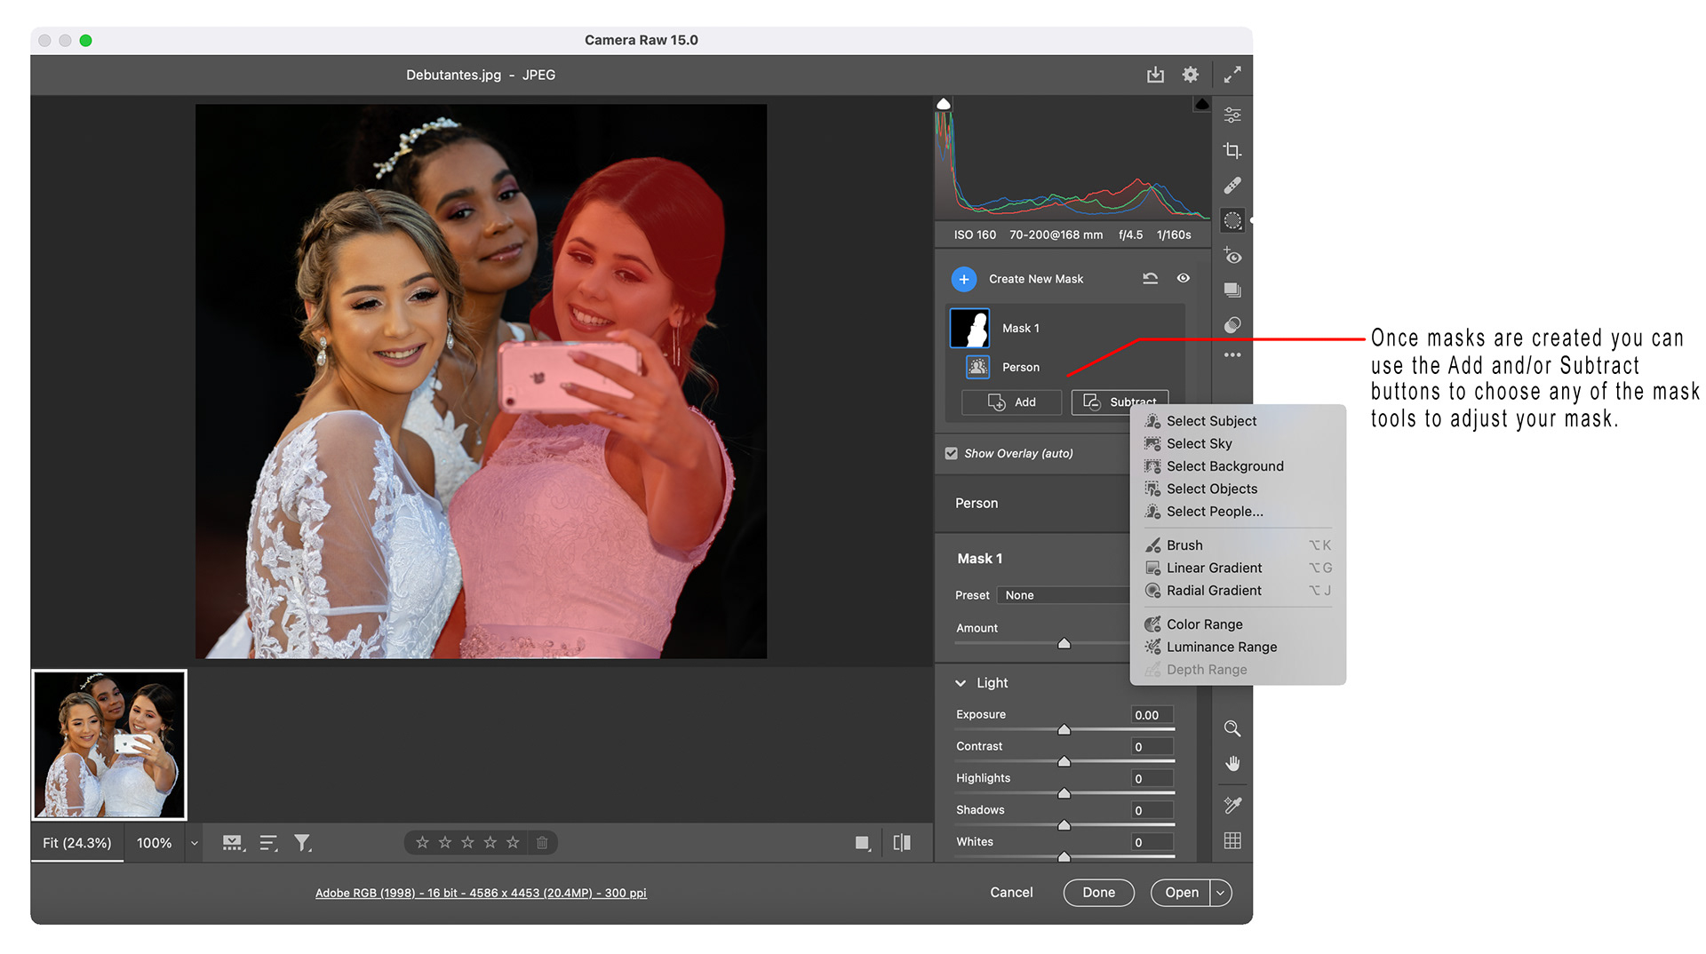Select the Zoom magnifier tool
The image size is (1706, 954).
coord(1232,728)
